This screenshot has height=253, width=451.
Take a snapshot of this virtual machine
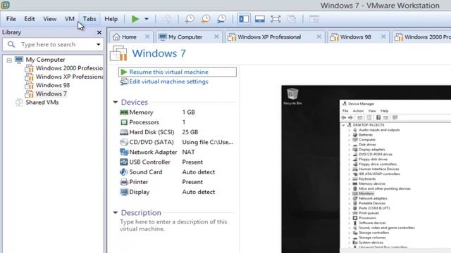point(190,19)
